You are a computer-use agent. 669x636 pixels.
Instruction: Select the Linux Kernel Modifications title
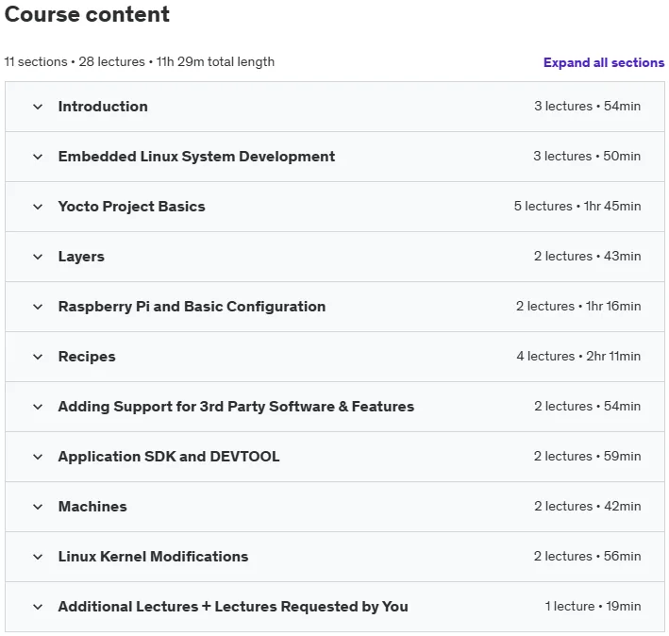coord(153,557)
